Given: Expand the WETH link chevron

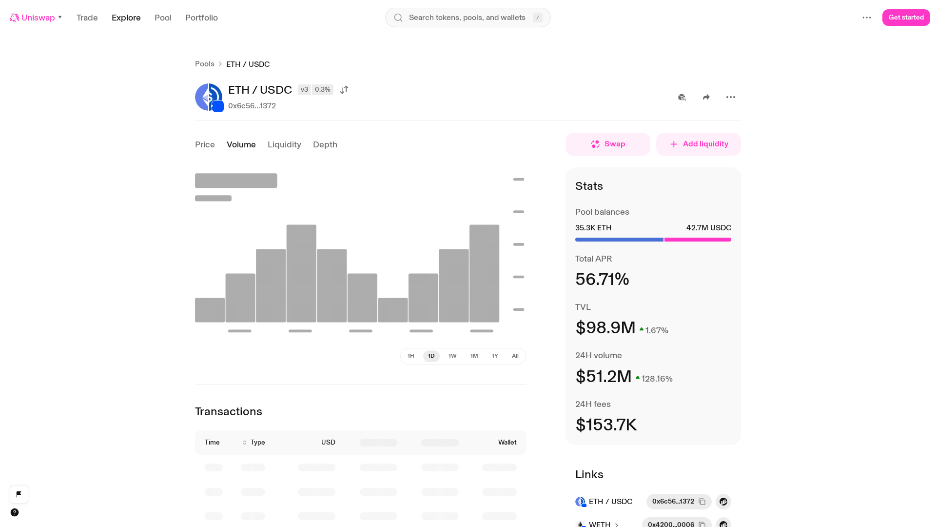Looking at the screenshot, I should click(x=617, y=525).
